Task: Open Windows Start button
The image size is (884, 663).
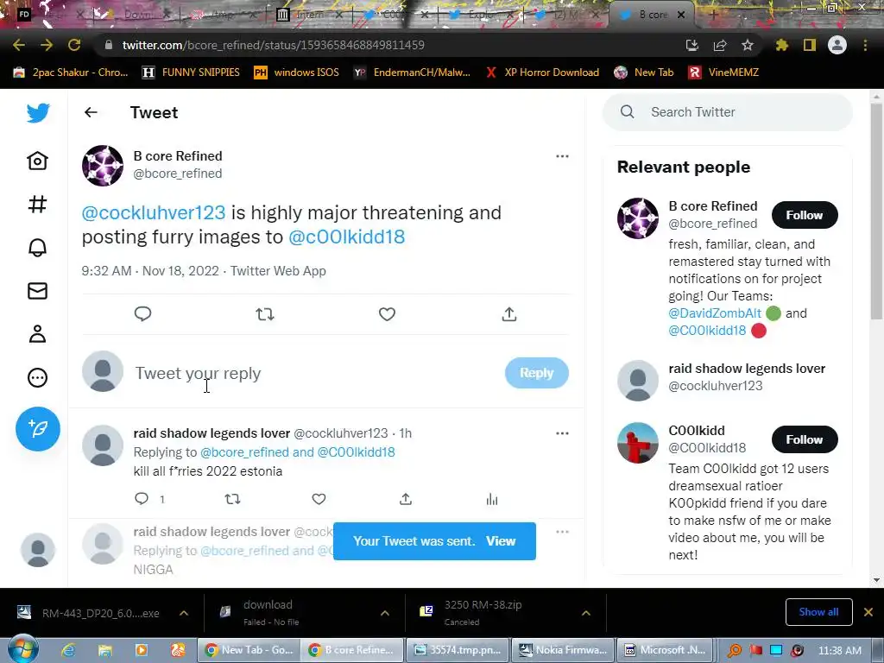Action: pyautogui.click(x=22, y=649)
